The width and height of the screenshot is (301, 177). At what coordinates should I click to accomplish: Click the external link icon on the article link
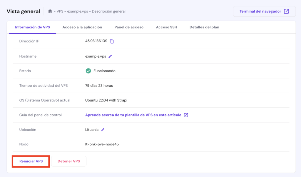click(186, 115)
